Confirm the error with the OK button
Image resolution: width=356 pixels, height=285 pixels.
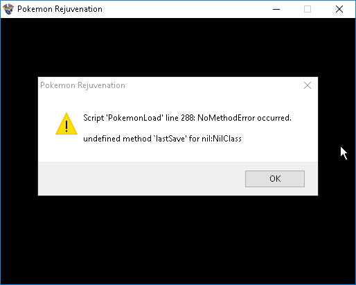(x=275, y=179)
